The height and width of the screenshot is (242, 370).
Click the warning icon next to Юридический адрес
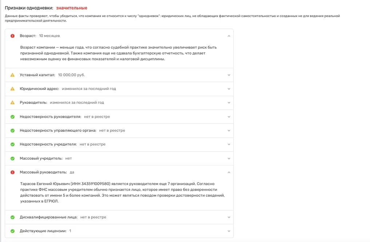(x=12, y=89)
